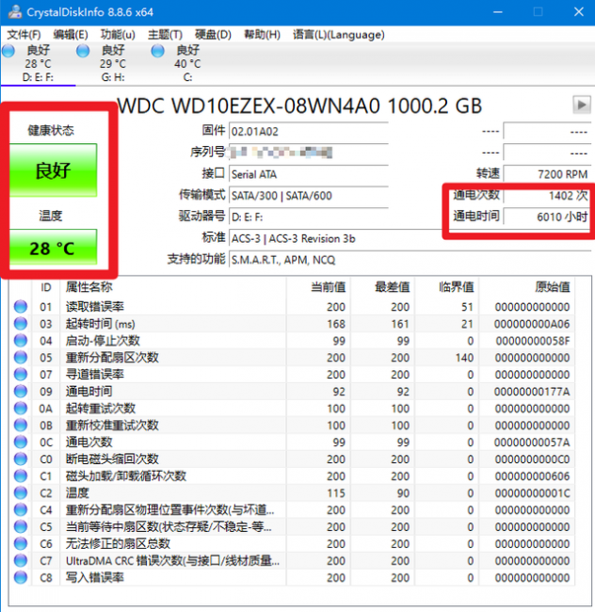This screenshot has height=612, width=595.
Task: Click the firmware field 02.01A02
Action: click(308, 131)
